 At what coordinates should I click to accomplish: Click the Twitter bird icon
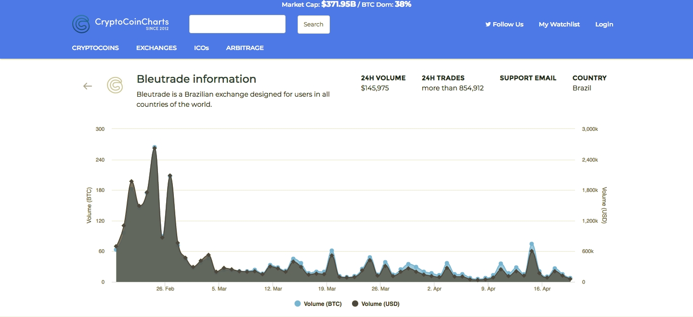[488, 24]
